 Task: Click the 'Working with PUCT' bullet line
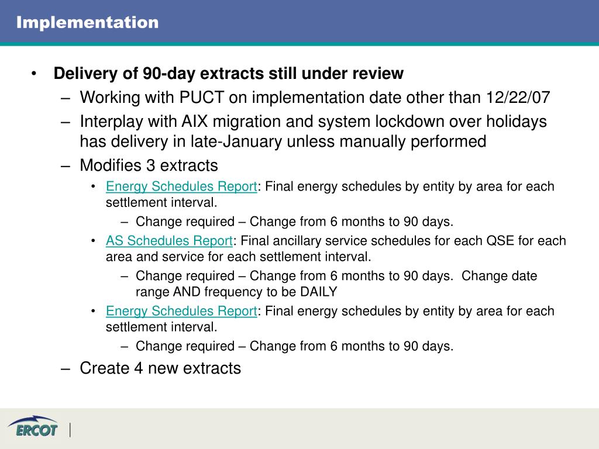point(315,98)
